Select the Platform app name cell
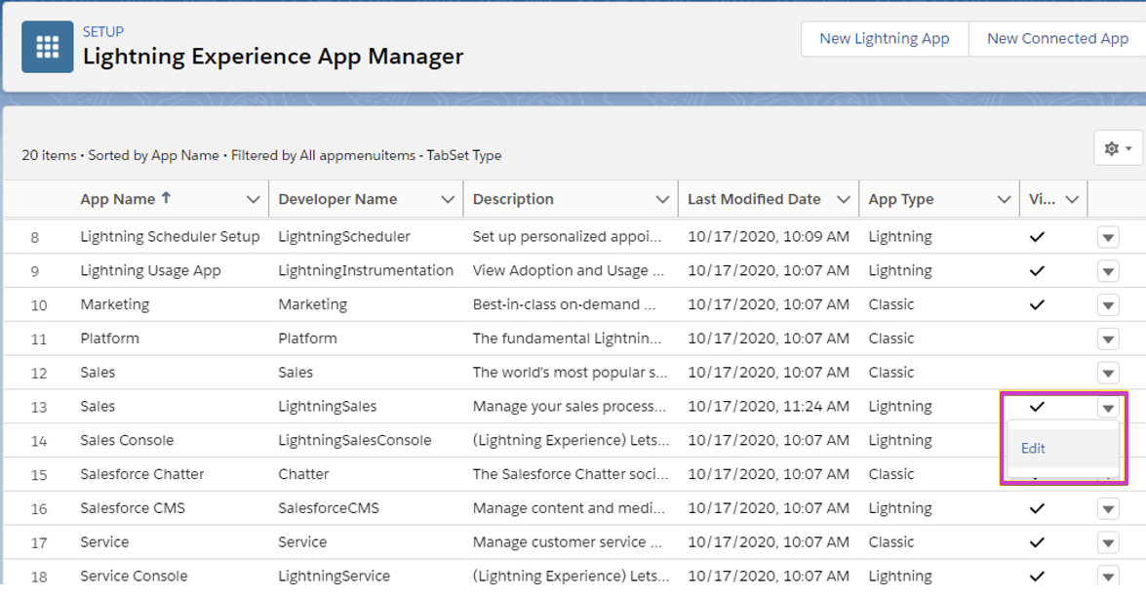The image size is (1146, 599). [109, 339]
